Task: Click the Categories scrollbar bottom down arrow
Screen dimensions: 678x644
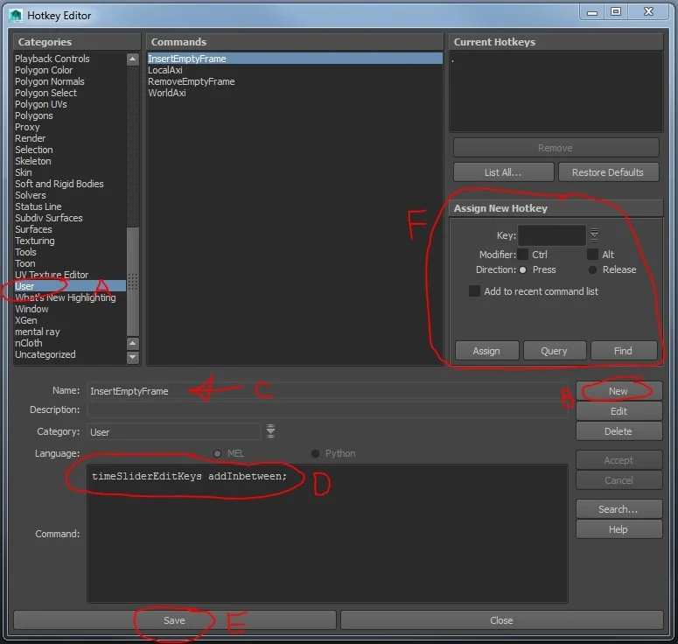Action: [x=133, y=357]
